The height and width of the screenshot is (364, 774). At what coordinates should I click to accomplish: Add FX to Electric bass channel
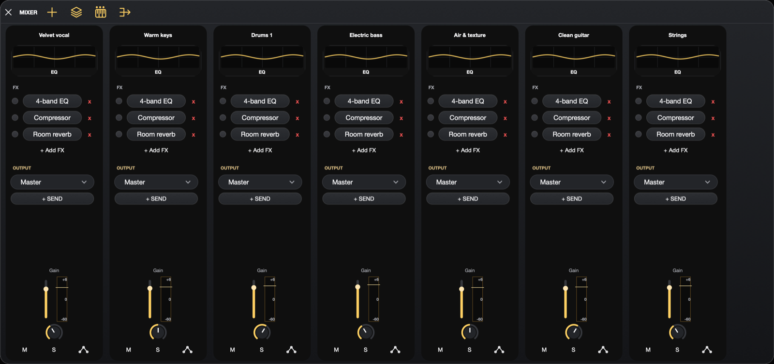tap(364, 150)
